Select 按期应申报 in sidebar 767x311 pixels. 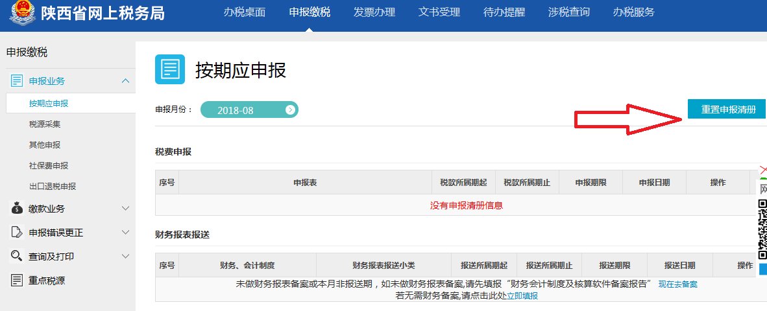[49, 104]
